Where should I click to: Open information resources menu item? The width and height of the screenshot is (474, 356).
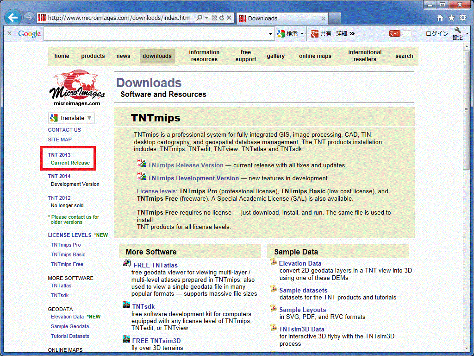[x=204, y=56]
